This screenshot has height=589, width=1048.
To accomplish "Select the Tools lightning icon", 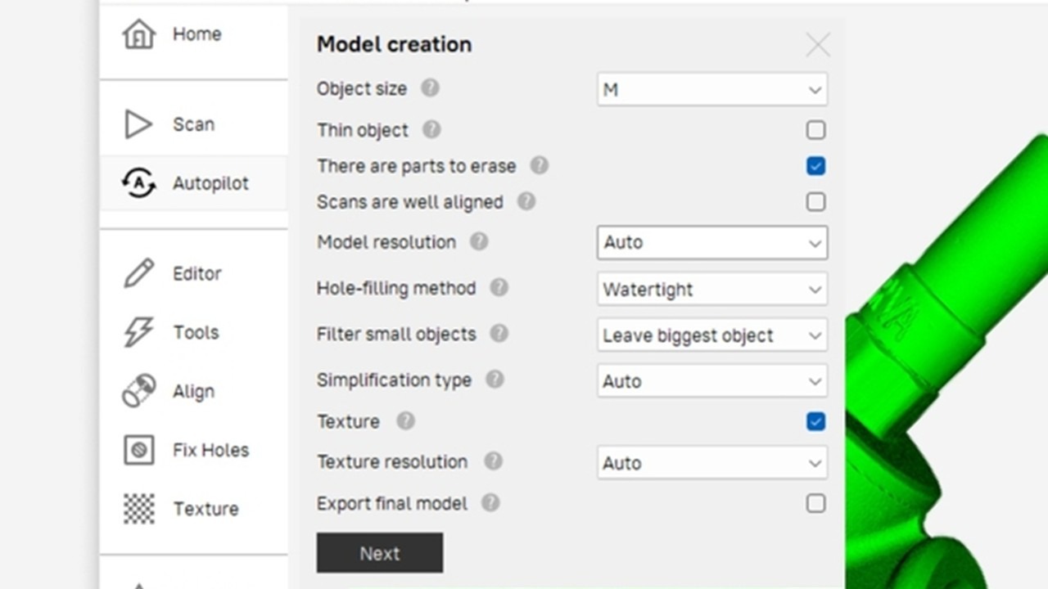I will (x=138, y=332).
